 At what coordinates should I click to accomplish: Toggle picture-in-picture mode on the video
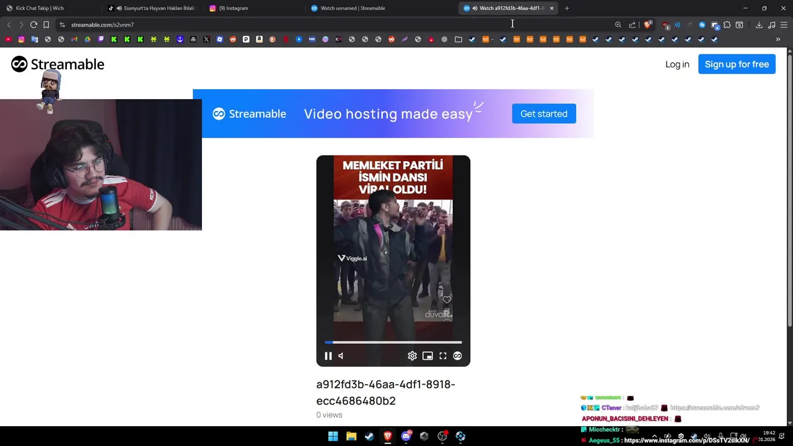(427, 356)
